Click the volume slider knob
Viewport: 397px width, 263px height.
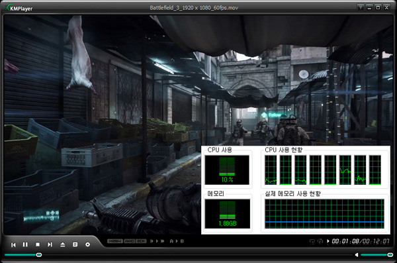click(x=390, y=254)
